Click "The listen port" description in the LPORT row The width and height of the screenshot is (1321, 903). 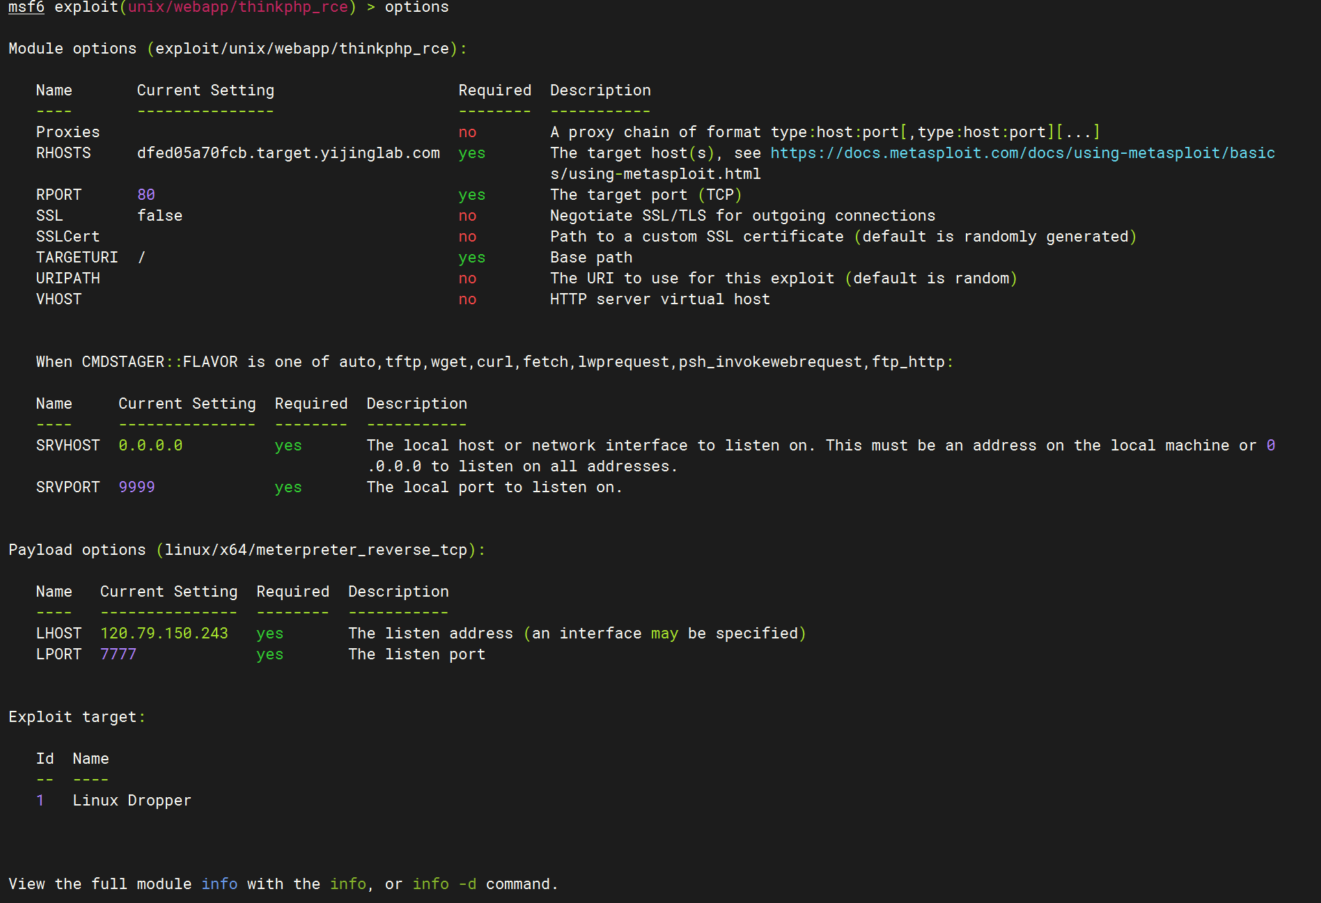(417, 654)
